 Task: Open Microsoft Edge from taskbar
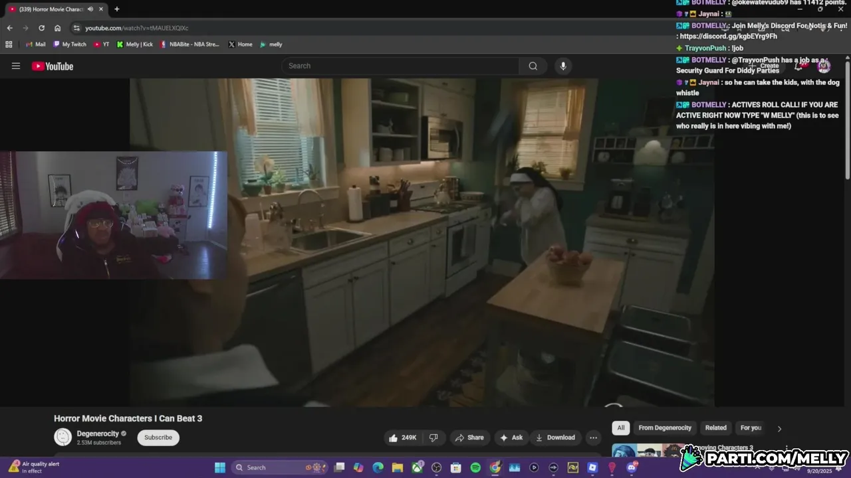378,467
